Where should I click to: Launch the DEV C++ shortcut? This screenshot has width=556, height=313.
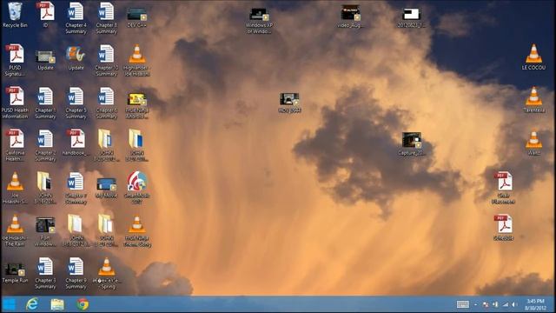(137, 17)
